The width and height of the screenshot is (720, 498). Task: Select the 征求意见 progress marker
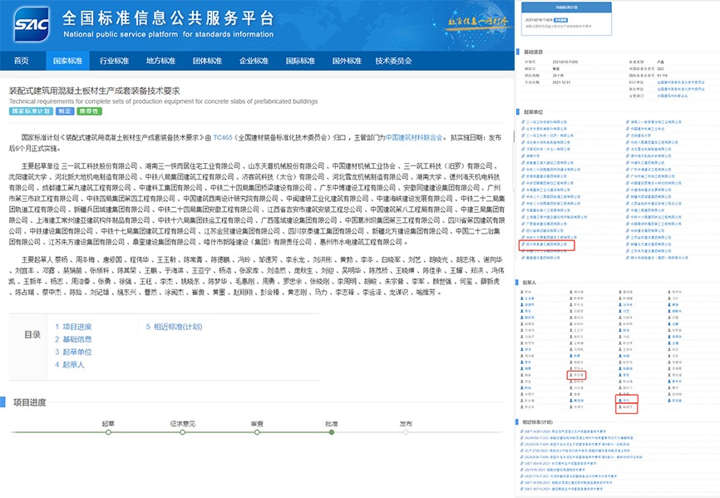coord(182,431)
